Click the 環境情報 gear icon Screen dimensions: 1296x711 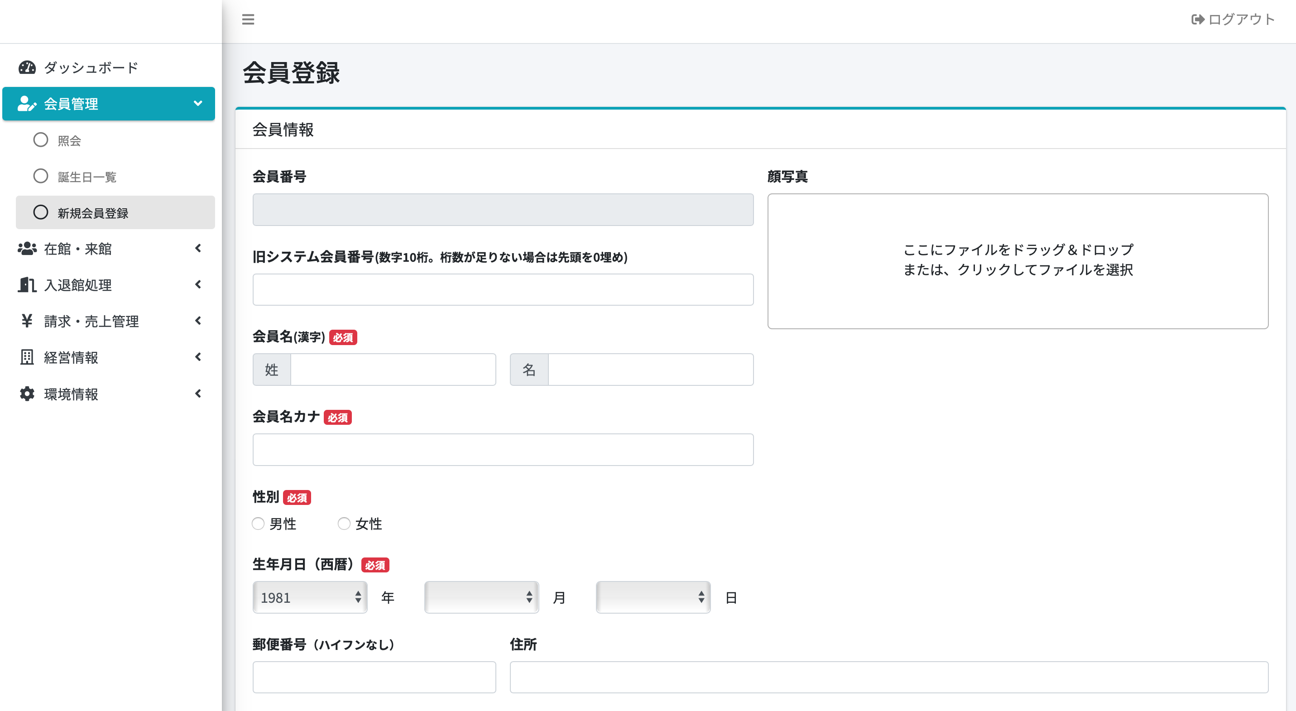(27, 394)
